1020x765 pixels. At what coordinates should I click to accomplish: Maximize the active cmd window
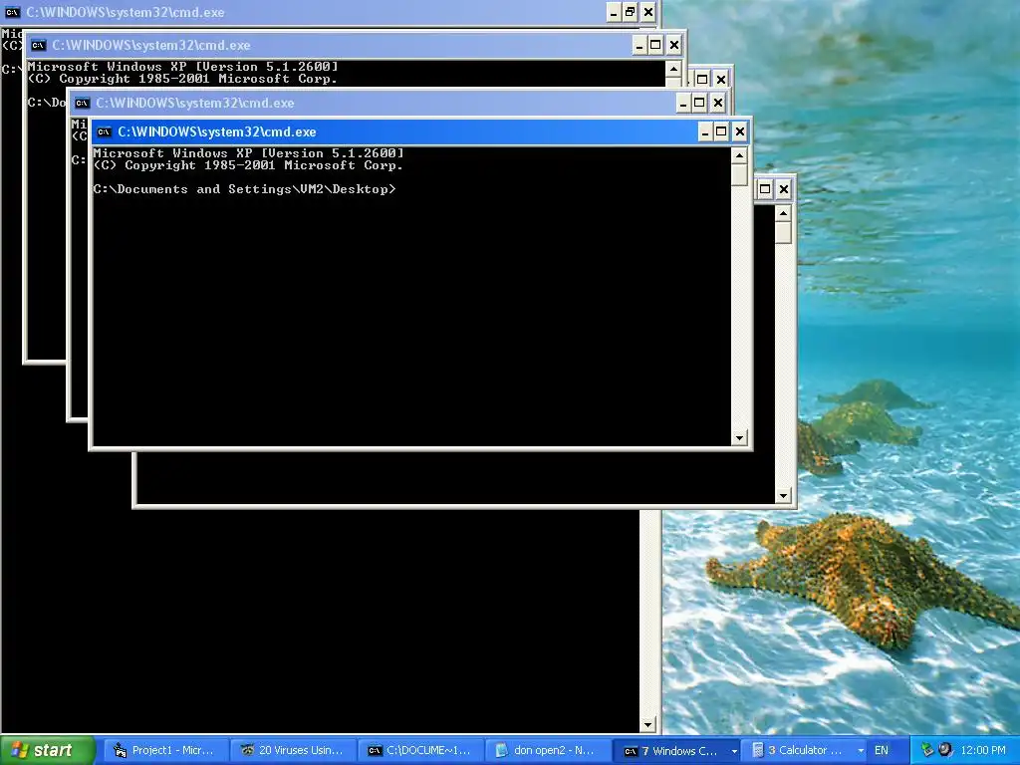tap(721, 132)
